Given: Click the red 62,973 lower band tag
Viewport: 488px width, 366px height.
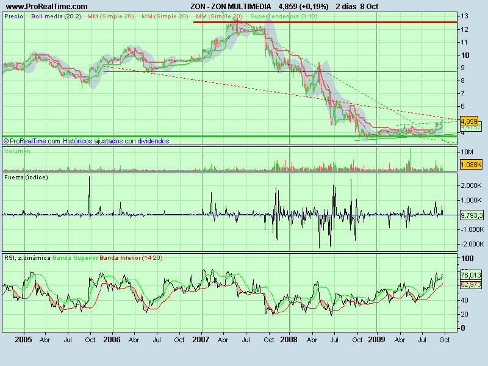Looking at the screenshot, I should coord(471,284).
